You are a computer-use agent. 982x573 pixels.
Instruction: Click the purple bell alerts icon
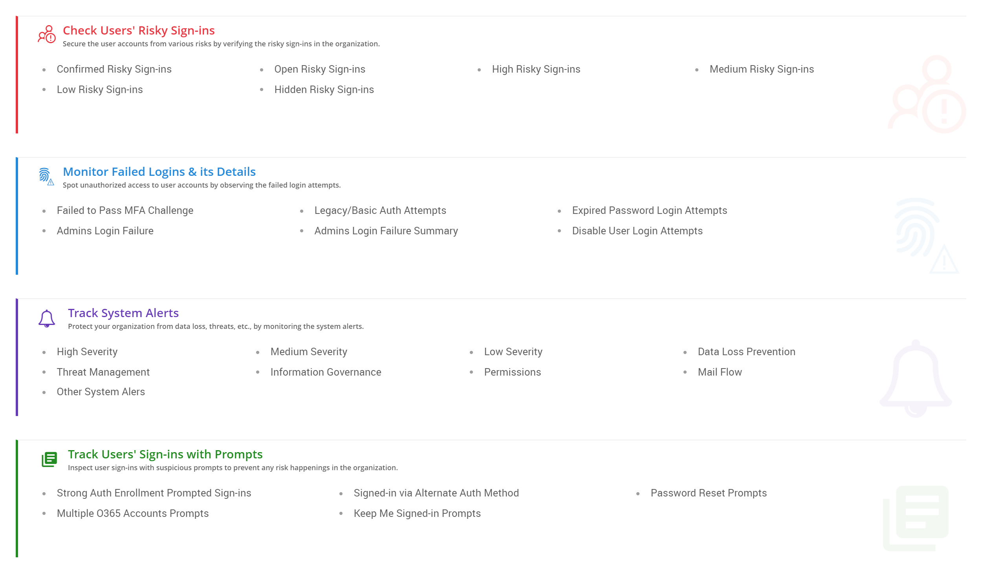point(47,318)
